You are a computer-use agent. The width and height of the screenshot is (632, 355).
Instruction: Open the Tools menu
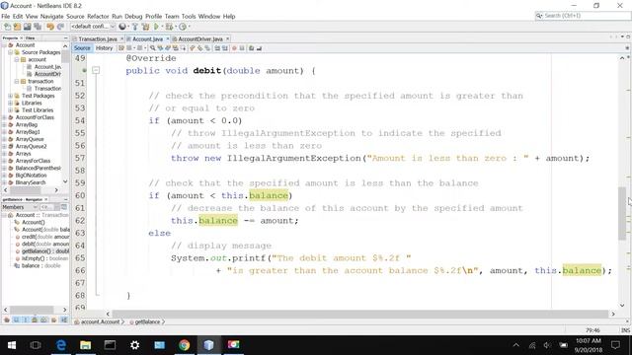[189, 17]
